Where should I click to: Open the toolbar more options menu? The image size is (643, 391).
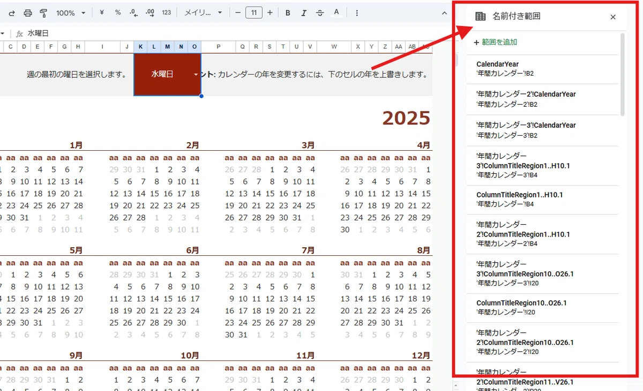[357, 13]
